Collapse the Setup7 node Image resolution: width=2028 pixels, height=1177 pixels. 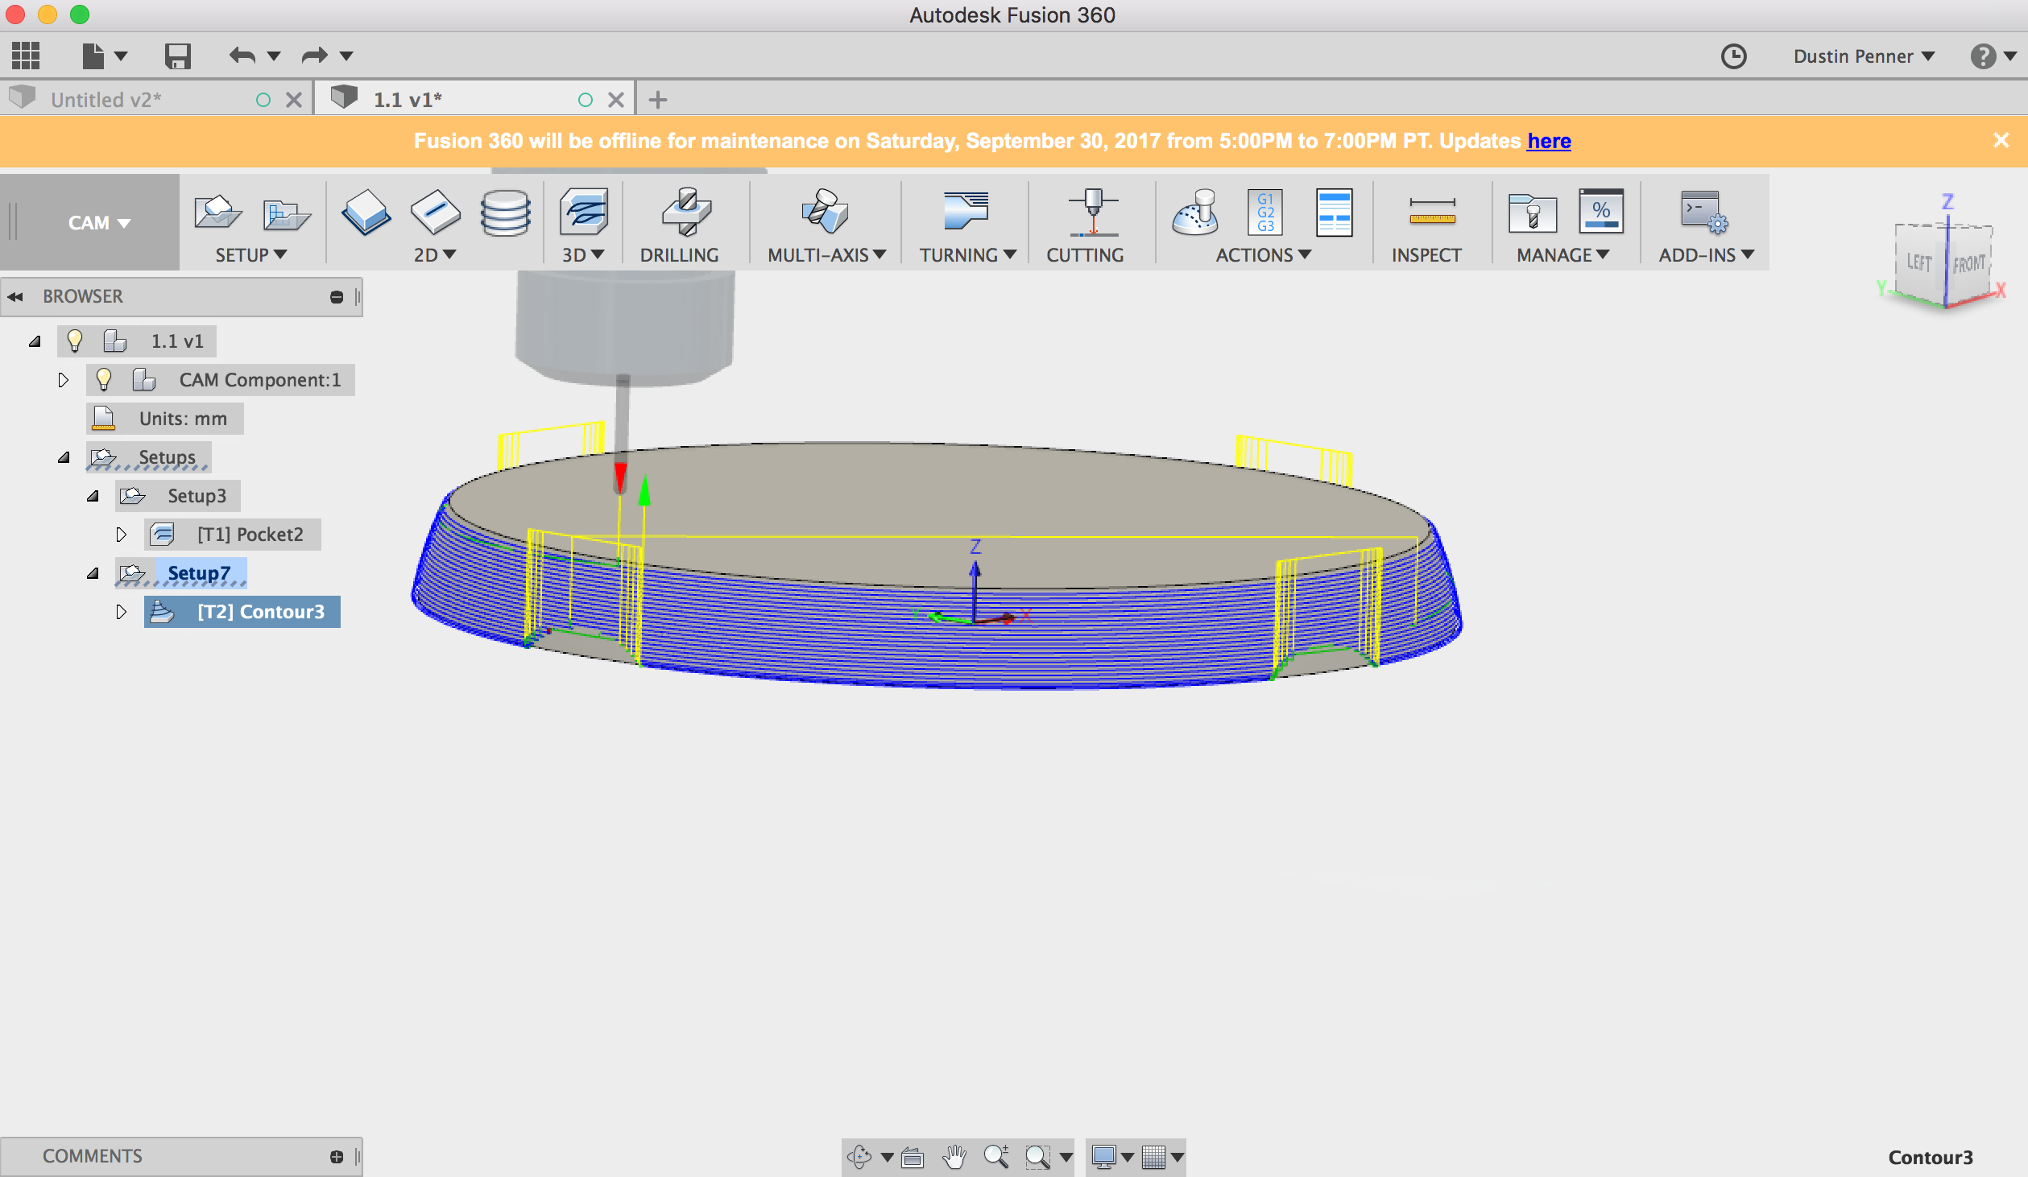[x=93, y=573]
